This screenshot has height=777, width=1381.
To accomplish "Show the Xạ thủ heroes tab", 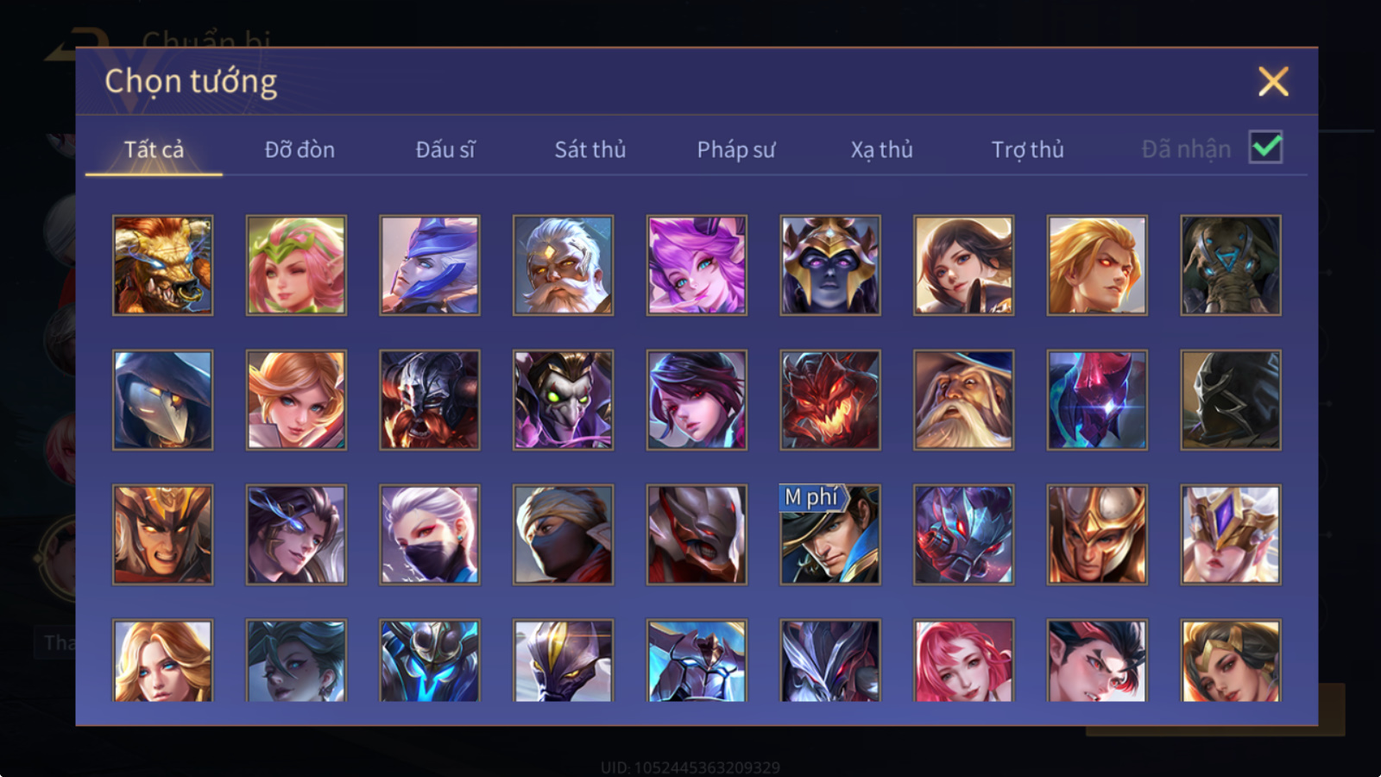I will (881, 149).
